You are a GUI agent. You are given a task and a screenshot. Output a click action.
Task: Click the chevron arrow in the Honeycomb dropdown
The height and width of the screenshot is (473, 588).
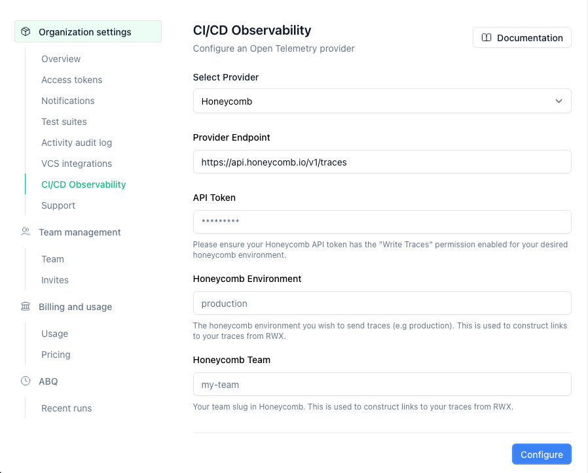tap(559, 101)
